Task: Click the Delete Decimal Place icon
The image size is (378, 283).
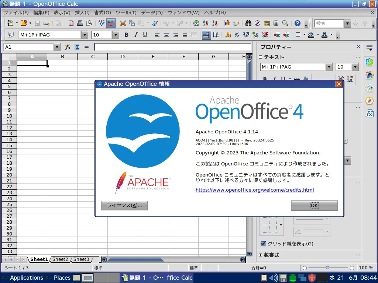Action: (x=264, y=35)
